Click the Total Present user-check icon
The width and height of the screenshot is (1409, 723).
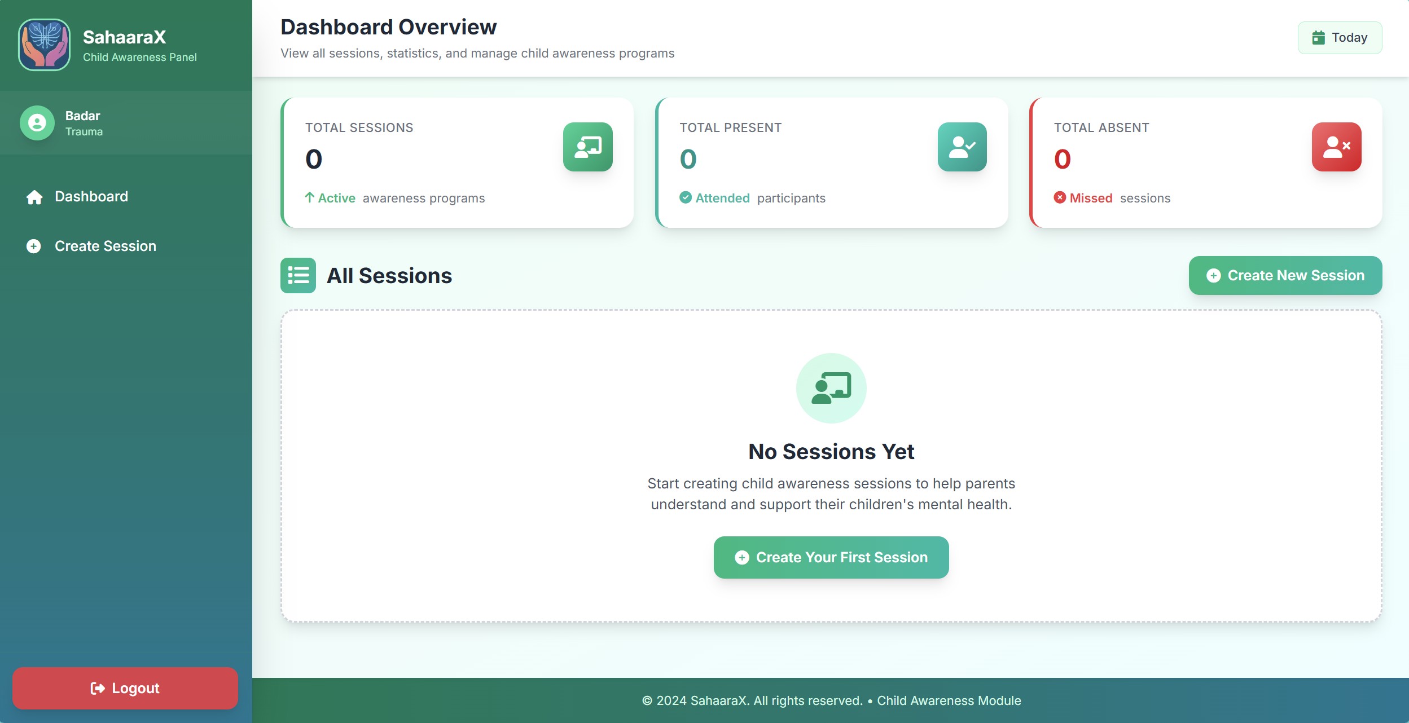(962, 147)
